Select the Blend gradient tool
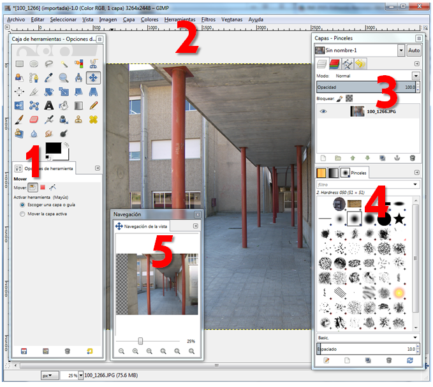The image size is (433, 387). [78, 105]
